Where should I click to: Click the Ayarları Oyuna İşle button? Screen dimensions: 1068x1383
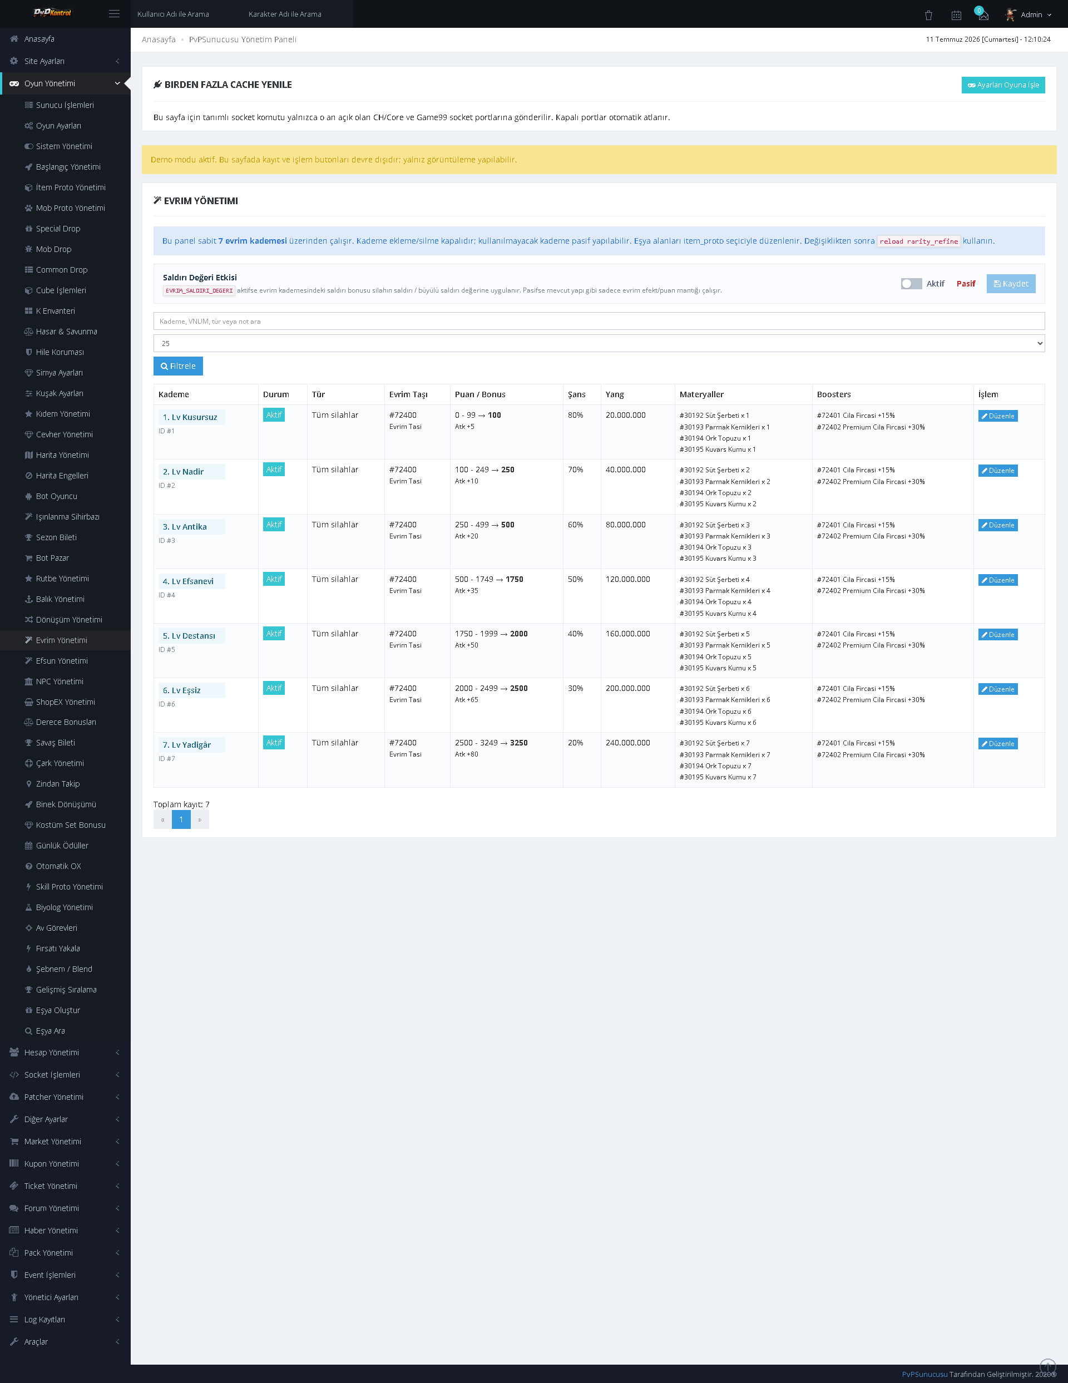[1003, 85]
